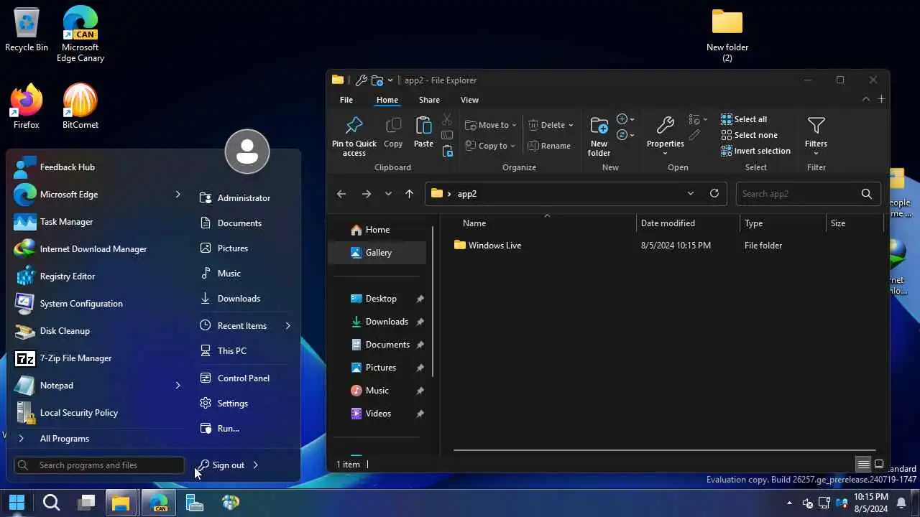Click the Sign out button
This screenshot has height=517, width=920.
(221, 465)
